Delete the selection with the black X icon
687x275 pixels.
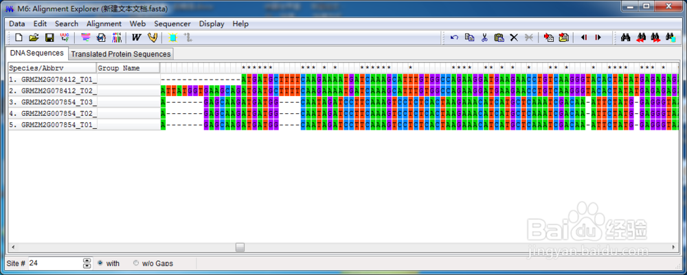(514, 38)
